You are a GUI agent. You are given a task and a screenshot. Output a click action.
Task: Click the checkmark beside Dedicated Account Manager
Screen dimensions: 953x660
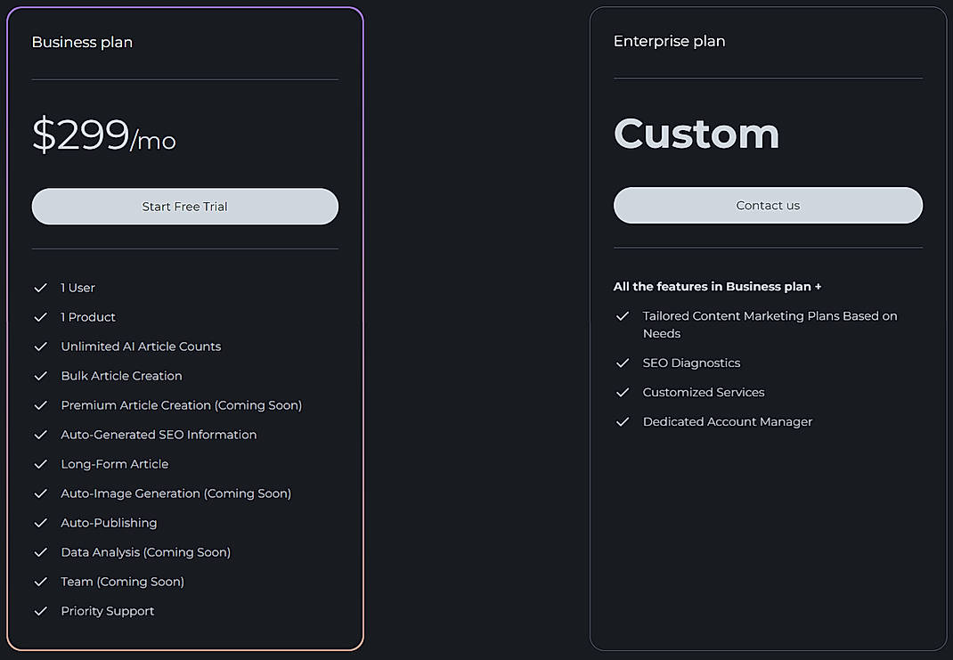(622, 421)
